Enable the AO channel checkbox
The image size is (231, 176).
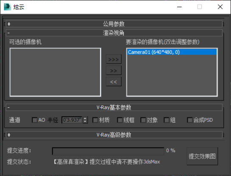coord(35,120)
